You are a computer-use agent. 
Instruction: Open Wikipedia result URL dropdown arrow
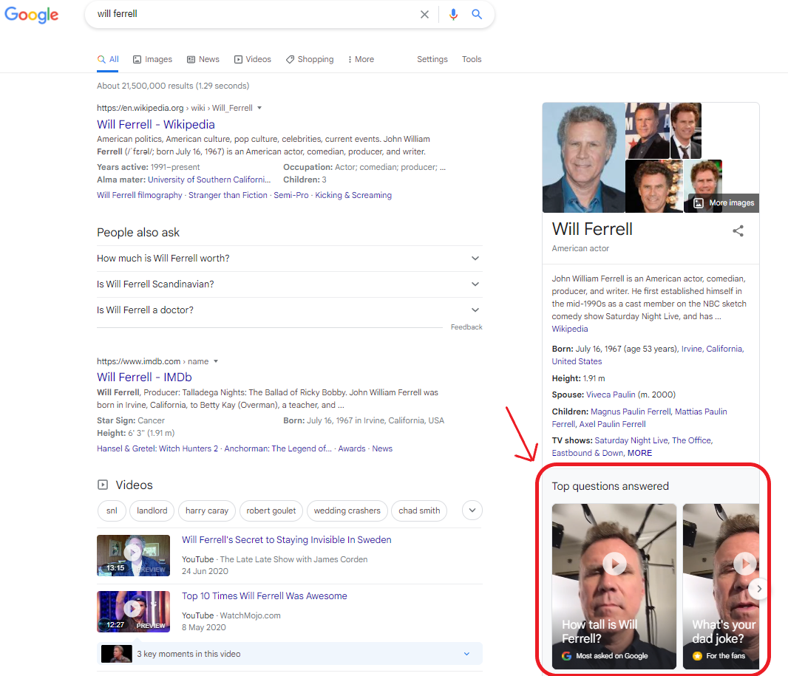[x=259, y=108]
